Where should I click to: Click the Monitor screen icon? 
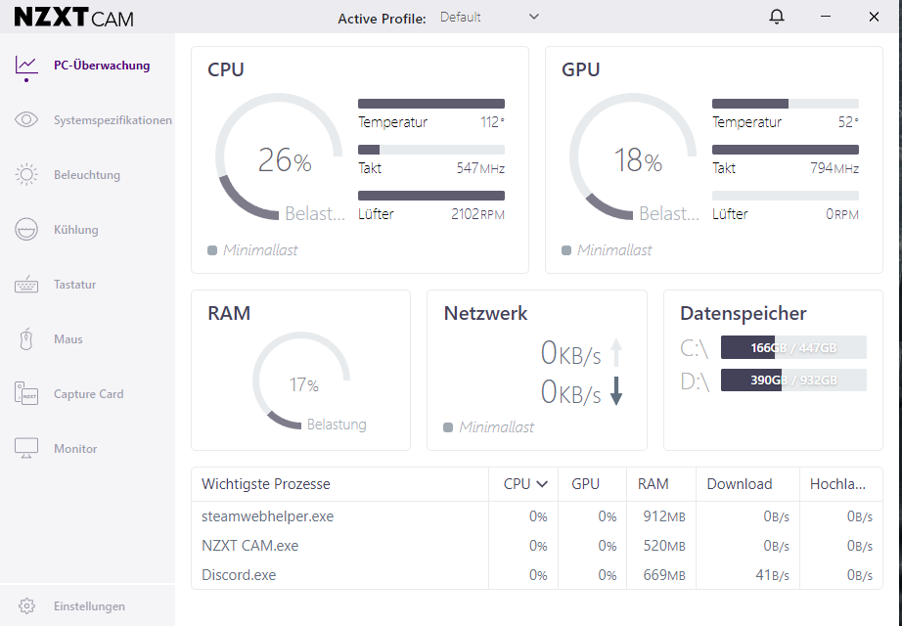[26, 448]
